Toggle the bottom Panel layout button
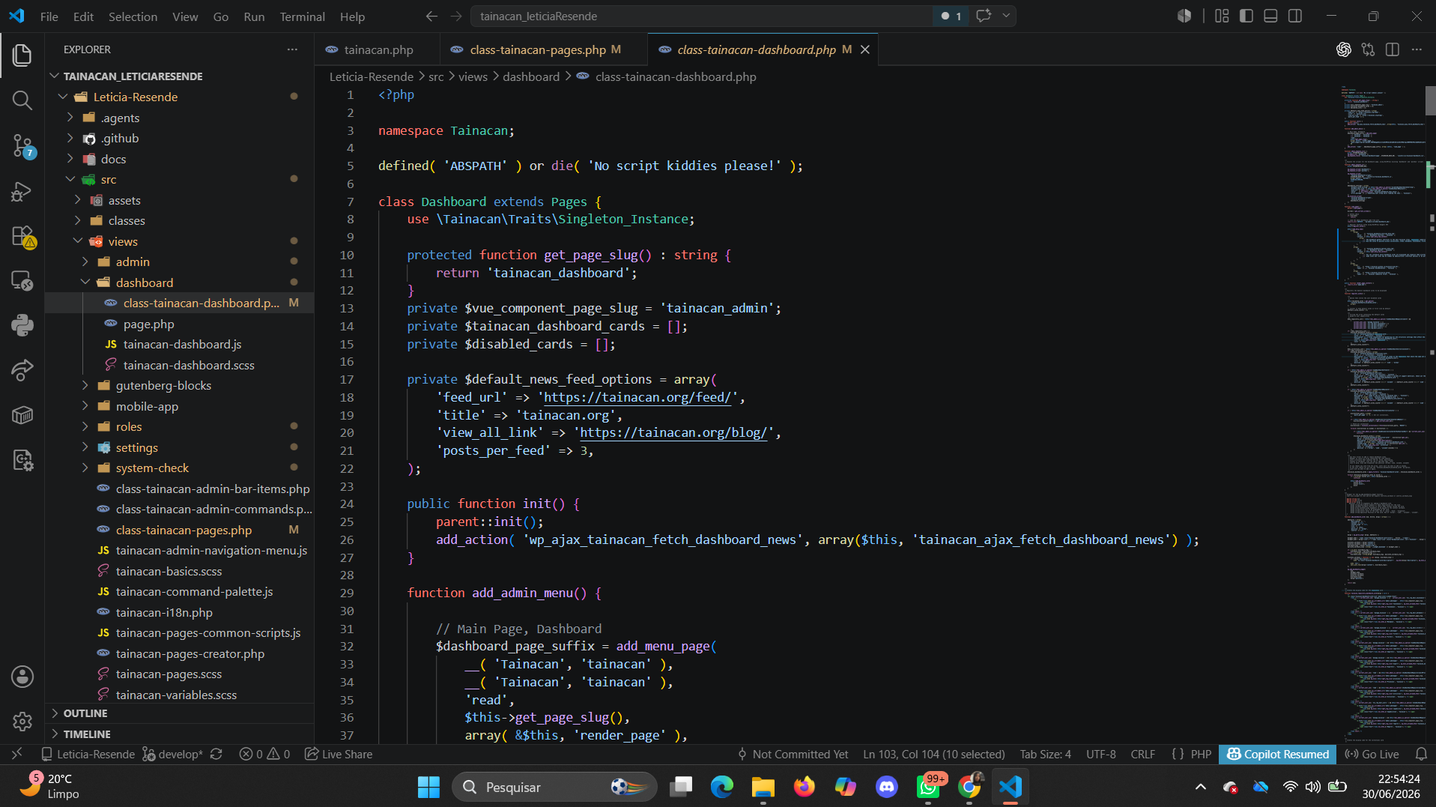 point(1270,16)
